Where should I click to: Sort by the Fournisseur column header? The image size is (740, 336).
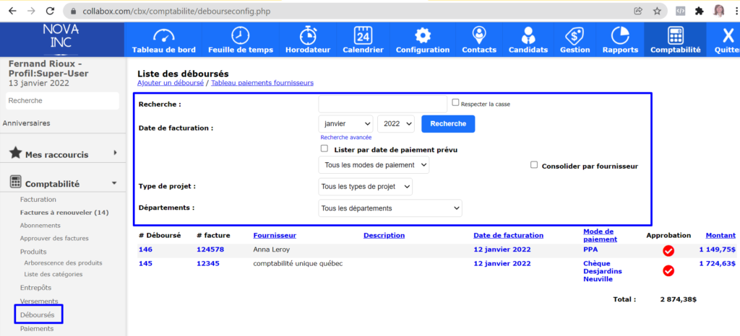(x=275, y=235)
